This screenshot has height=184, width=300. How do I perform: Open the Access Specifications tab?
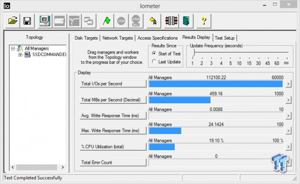[x=157, y=38]
